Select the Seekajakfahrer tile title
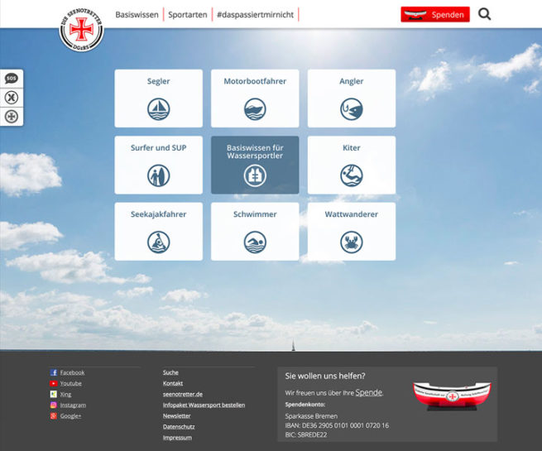542x451 pixels. point(159,214)
